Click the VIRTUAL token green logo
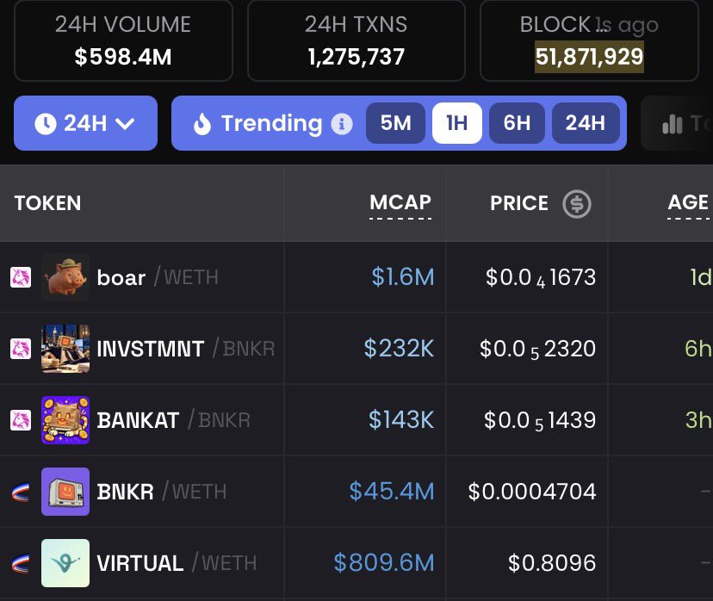The width and height of the screenshot is (713, 601). pos(65,563)
